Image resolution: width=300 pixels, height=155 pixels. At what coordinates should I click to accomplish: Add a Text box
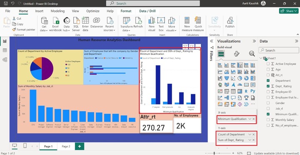161,24
